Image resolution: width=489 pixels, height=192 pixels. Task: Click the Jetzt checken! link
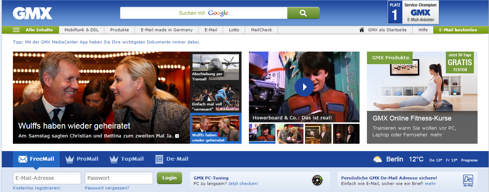pyautogui.click(x=243, y=184)
